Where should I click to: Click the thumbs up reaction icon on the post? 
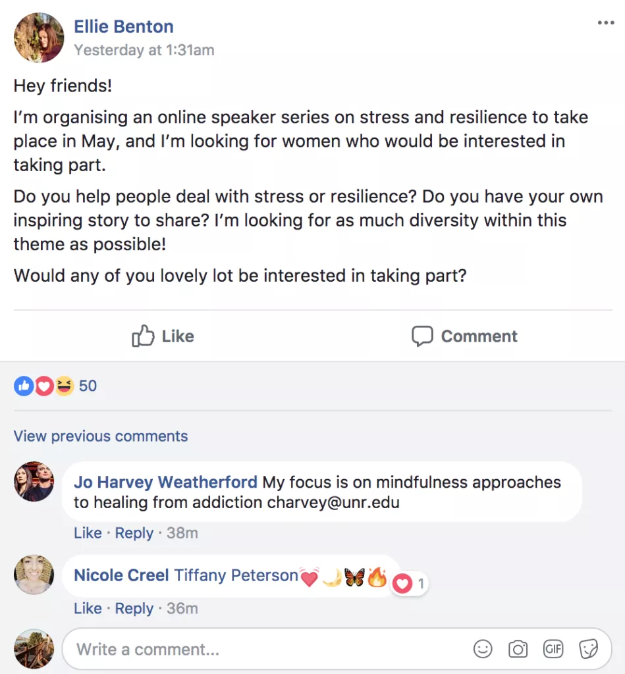pos(24,386)
